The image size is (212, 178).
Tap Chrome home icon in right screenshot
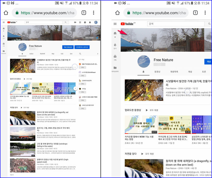point(117,13)
